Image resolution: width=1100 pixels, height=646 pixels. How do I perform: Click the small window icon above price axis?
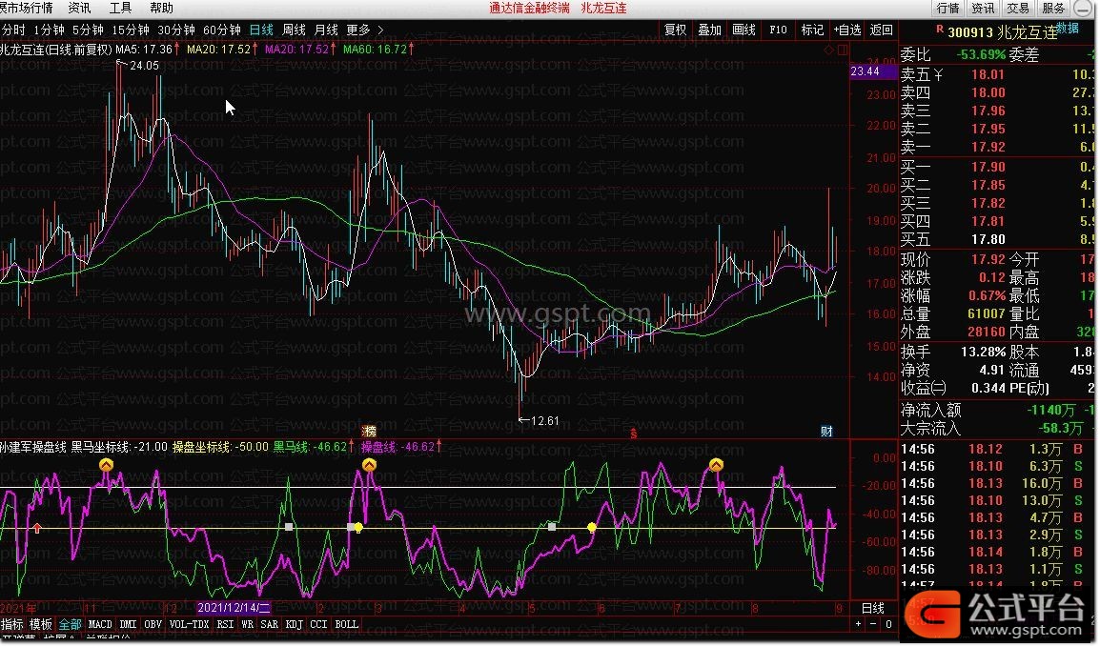click(x=843, y=50)
